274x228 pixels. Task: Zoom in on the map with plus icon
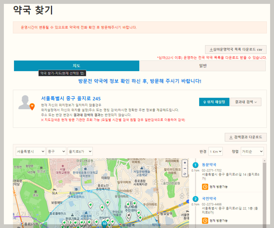(185, 163)
